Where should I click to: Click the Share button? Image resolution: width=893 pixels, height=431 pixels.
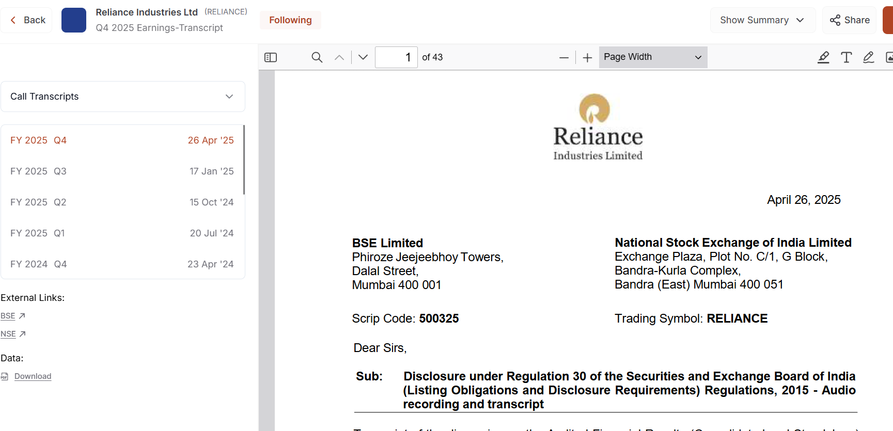(x=850, y=20)
